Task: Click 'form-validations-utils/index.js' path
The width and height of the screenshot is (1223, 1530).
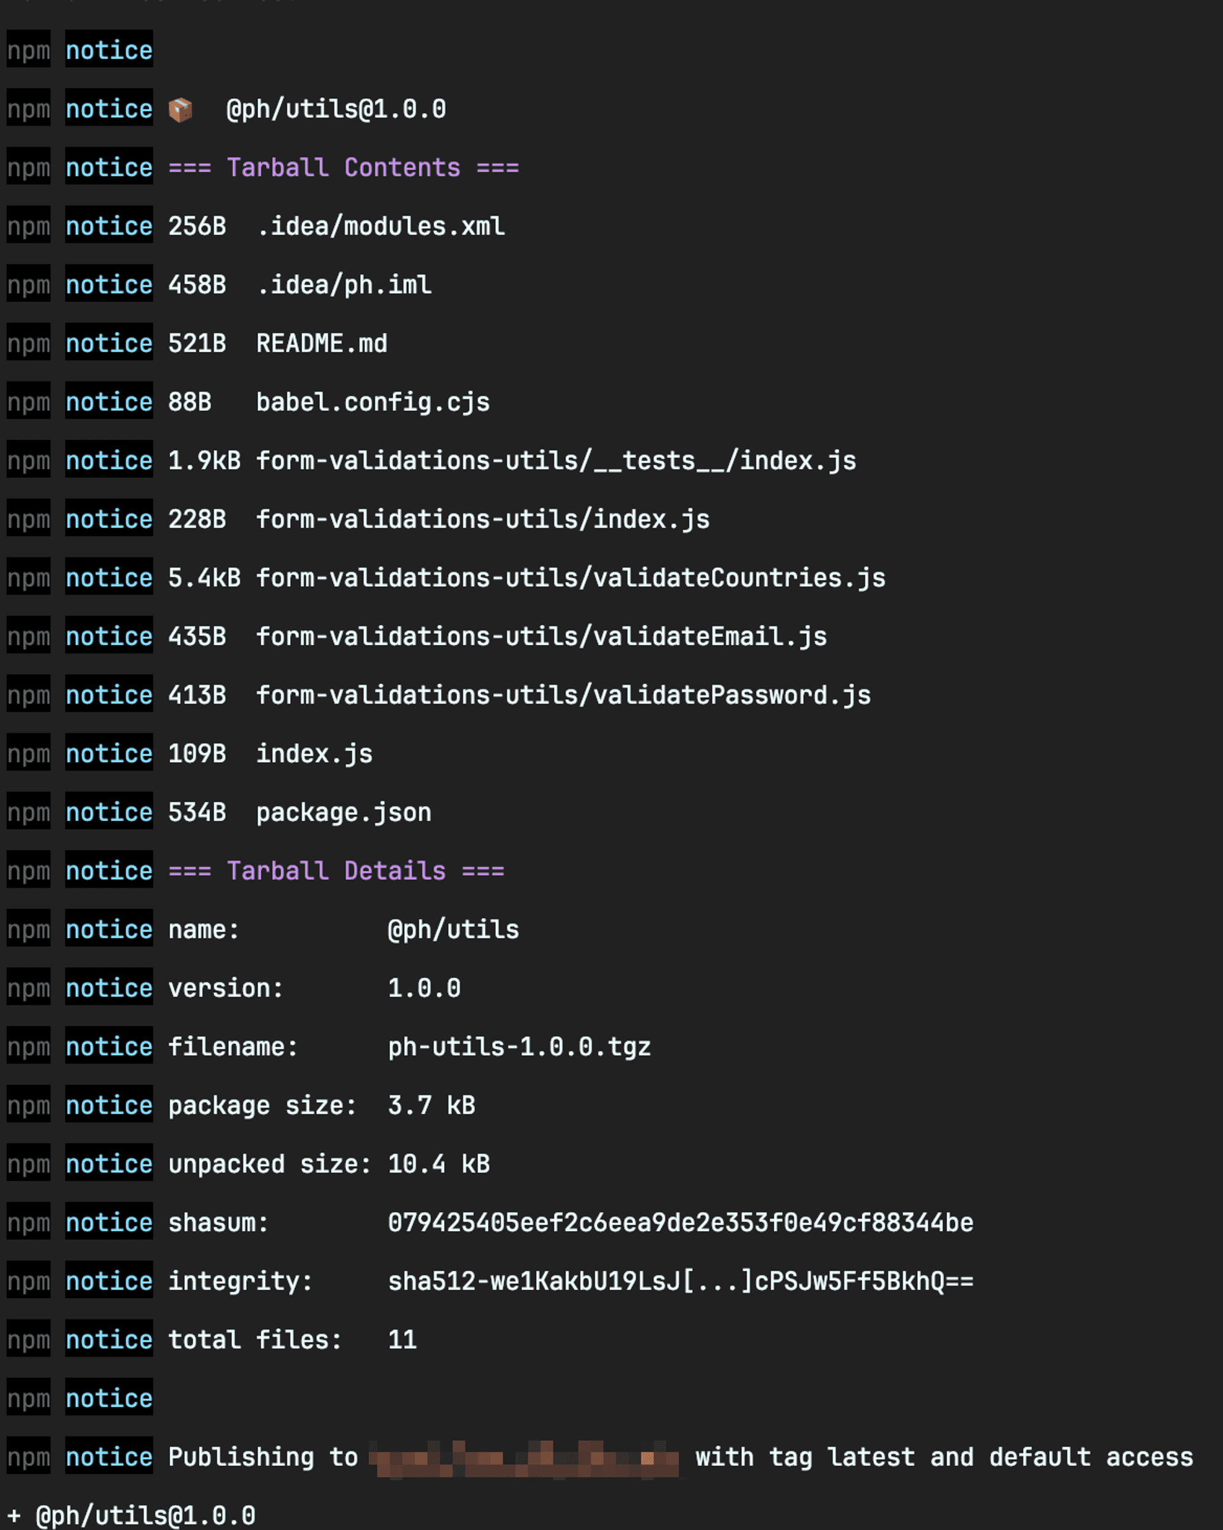Action: pos(482,520)
